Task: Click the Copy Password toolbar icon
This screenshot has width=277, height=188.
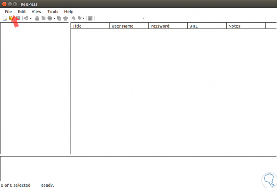Action: 44,18
